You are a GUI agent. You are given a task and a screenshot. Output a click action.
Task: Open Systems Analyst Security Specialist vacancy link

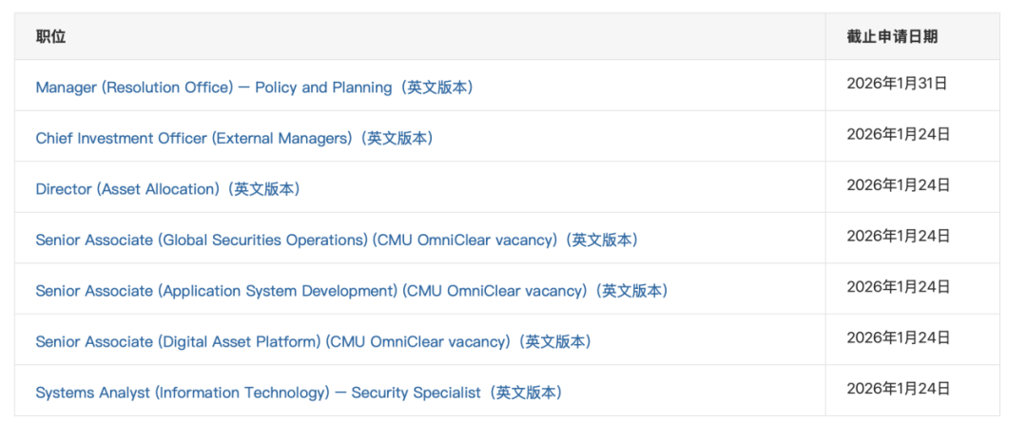click(x=258, y=393)
